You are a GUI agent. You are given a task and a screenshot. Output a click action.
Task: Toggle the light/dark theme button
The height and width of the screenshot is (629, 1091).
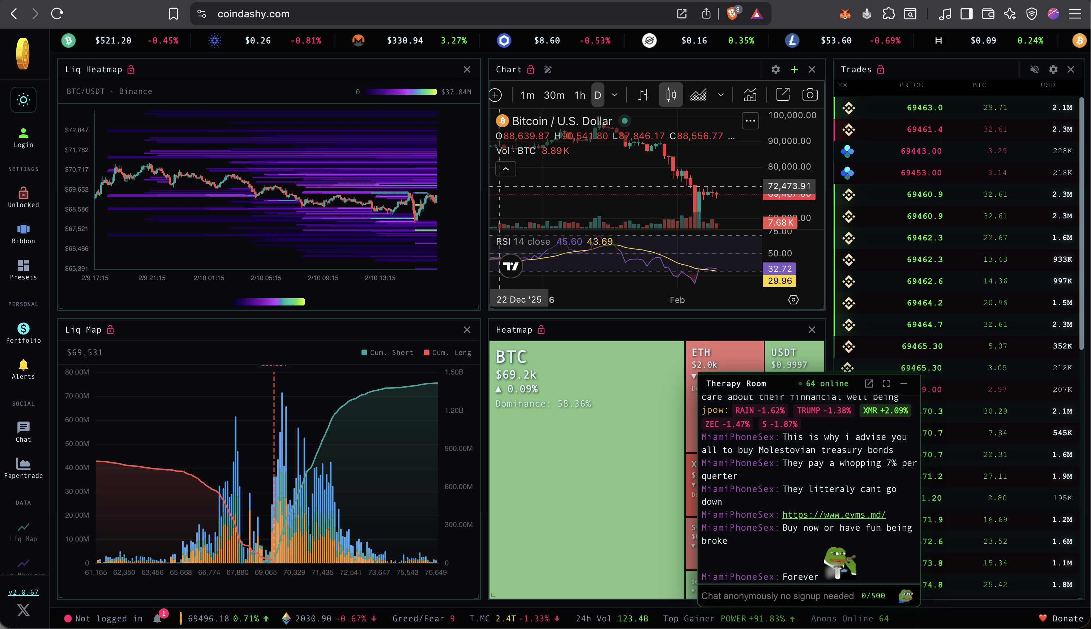(x=23, y=100)
